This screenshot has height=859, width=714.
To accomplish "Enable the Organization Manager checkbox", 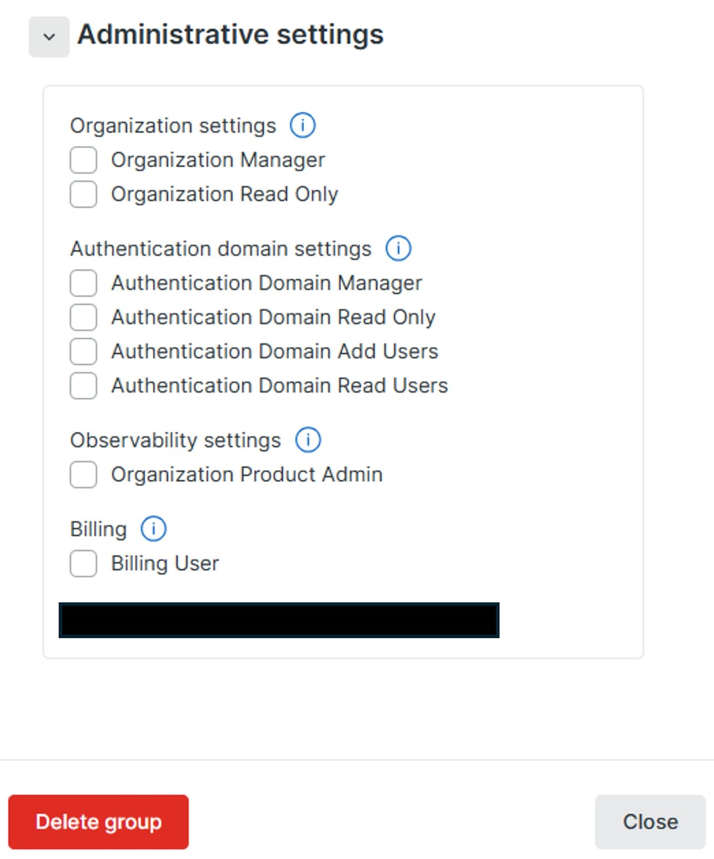I will (83, 160).
